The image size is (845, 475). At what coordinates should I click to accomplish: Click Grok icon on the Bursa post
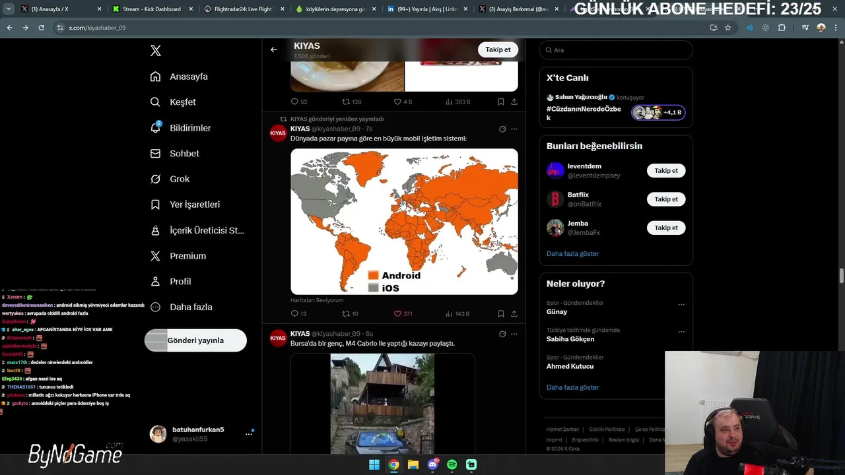pyautogui.click(x=502, y=334)
